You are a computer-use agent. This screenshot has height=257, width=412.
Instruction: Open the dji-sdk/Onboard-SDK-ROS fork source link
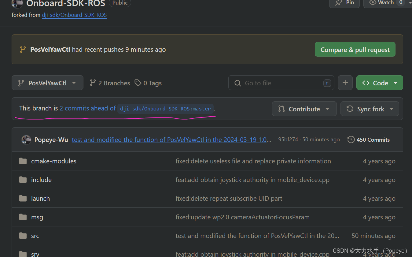(x=74, y=15)
